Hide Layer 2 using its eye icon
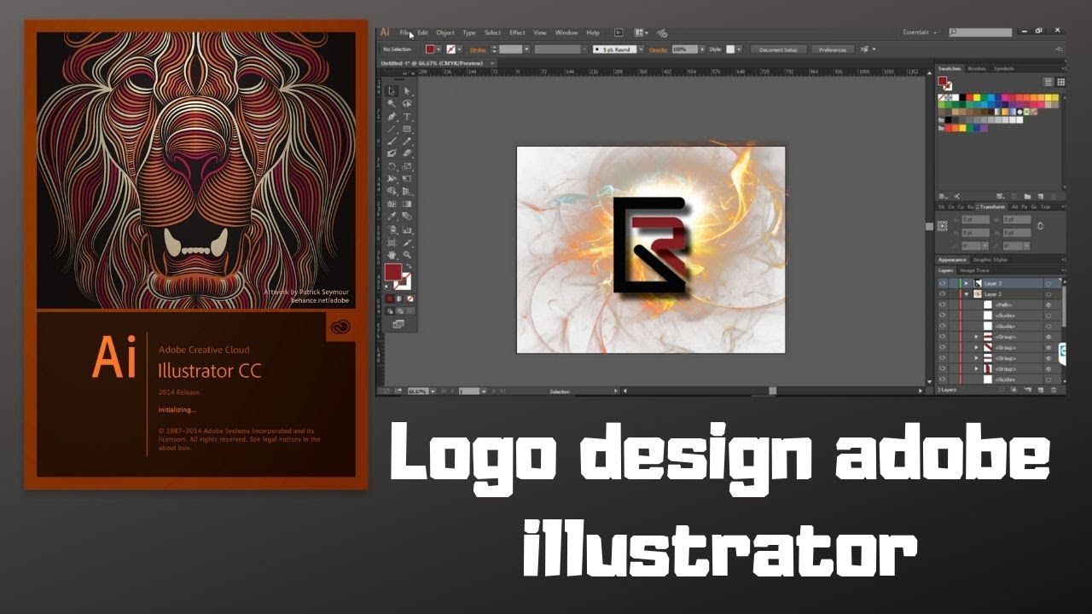The image size is (1092, 614). [943, 294]
